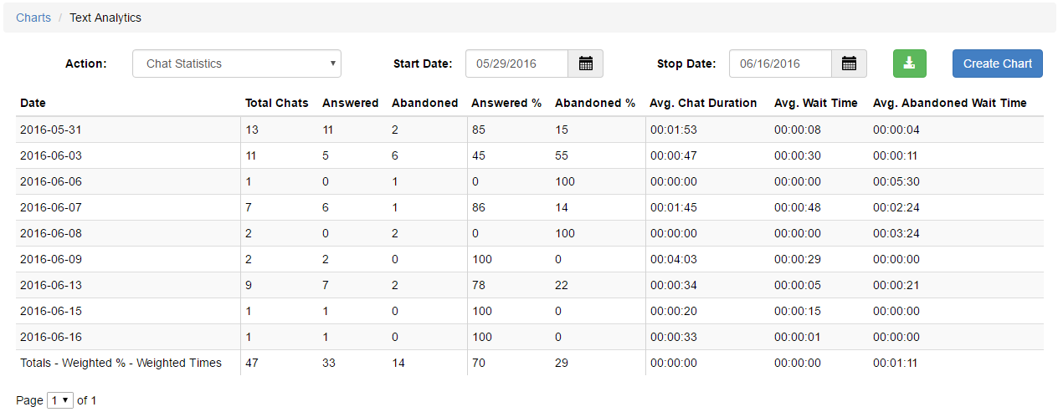1058x412 pixels.
Task: Click the Totals - Weighted row label
Action: [121, 363]
